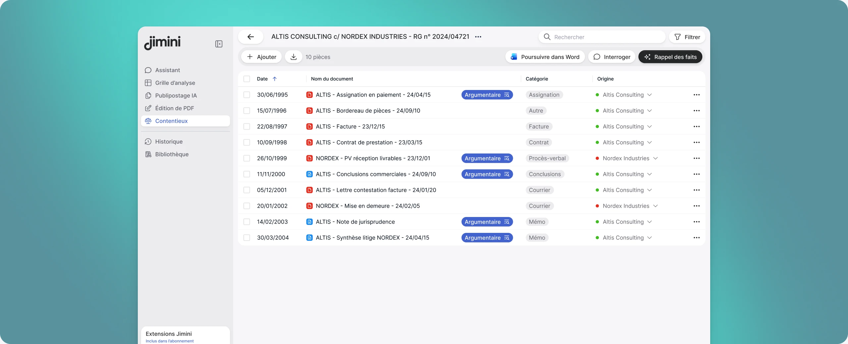Open more options for Assignation en paiement row
The width and height of the screenshot is (848, 344).
point(697,95)
